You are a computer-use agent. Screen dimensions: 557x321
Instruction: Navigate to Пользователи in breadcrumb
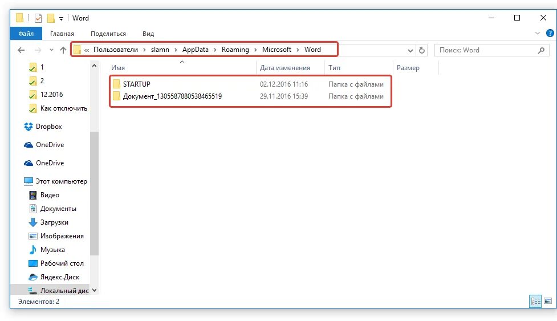tap(116, 50)
